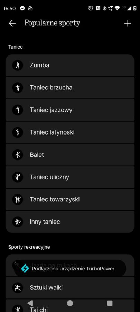Screen dimensions: 140x312
Task: Tap the Taniec brzucha icon
Action: [x=18, y=88]
